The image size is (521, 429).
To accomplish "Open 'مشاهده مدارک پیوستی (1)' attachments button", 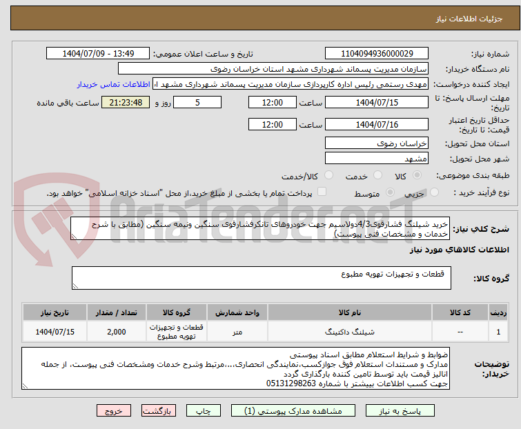I will click(293, 411).
